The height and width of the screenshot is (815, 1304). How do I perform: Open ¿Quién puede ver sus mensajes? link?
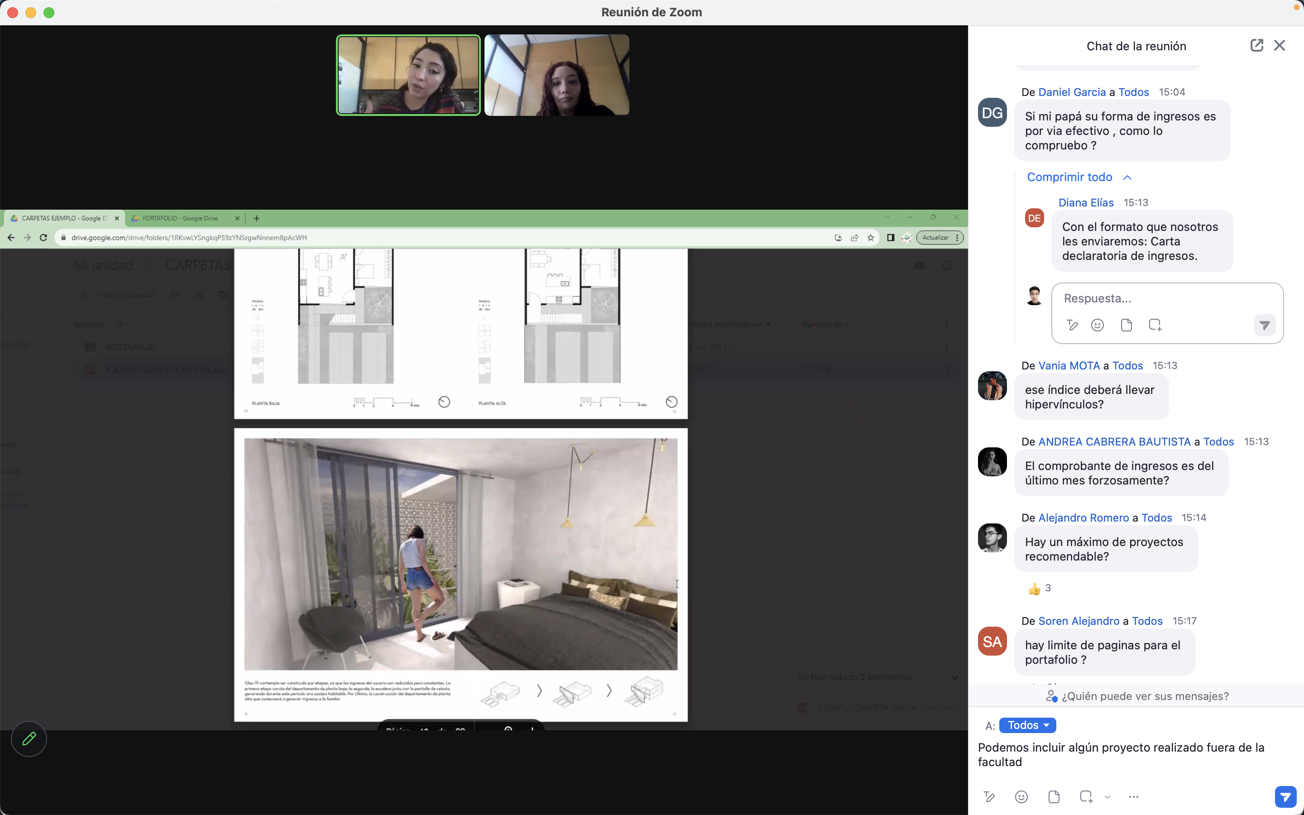[x=1137, y=696]
